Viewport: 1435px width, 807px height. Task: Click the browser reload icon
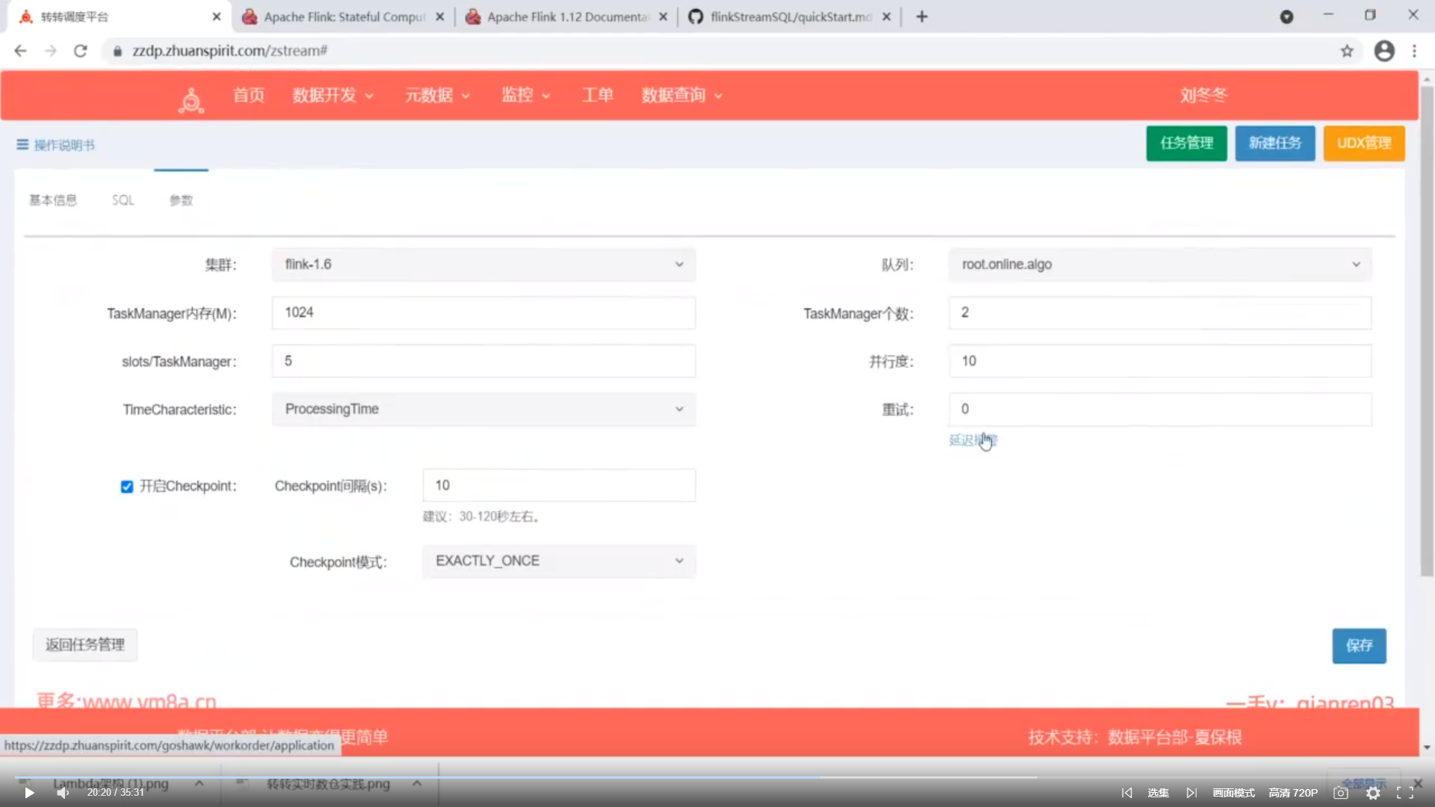pyautogui.click(x=81, y=51)
